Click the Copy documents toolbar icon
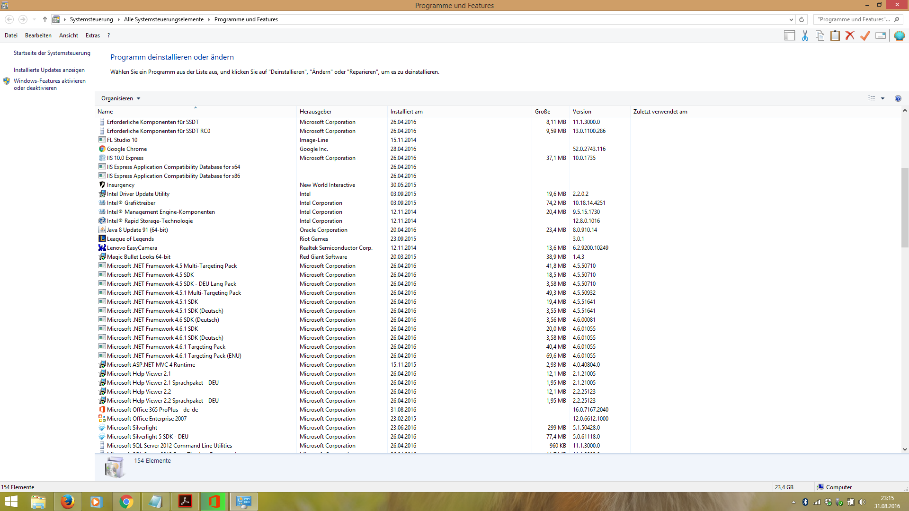Image resolution: width=909 pixels, height=511 pixels. (820, 35)
